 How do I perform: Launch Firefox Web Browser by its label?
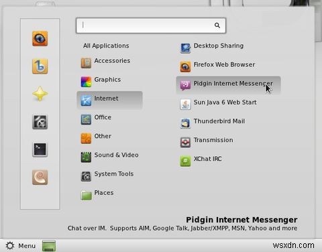[x=224, y=64]
